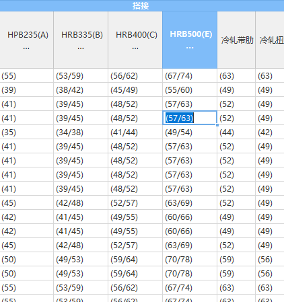Screen dimensions: 284x302
Task: Select the (52) cell beside the edited cell
Action: [236, 118]
